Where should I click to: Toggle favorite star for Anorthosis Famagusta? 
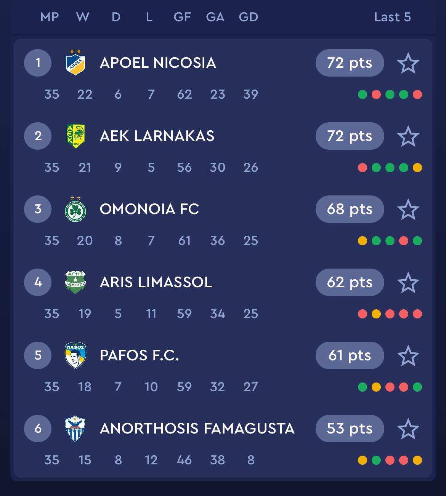coord(408,429)
